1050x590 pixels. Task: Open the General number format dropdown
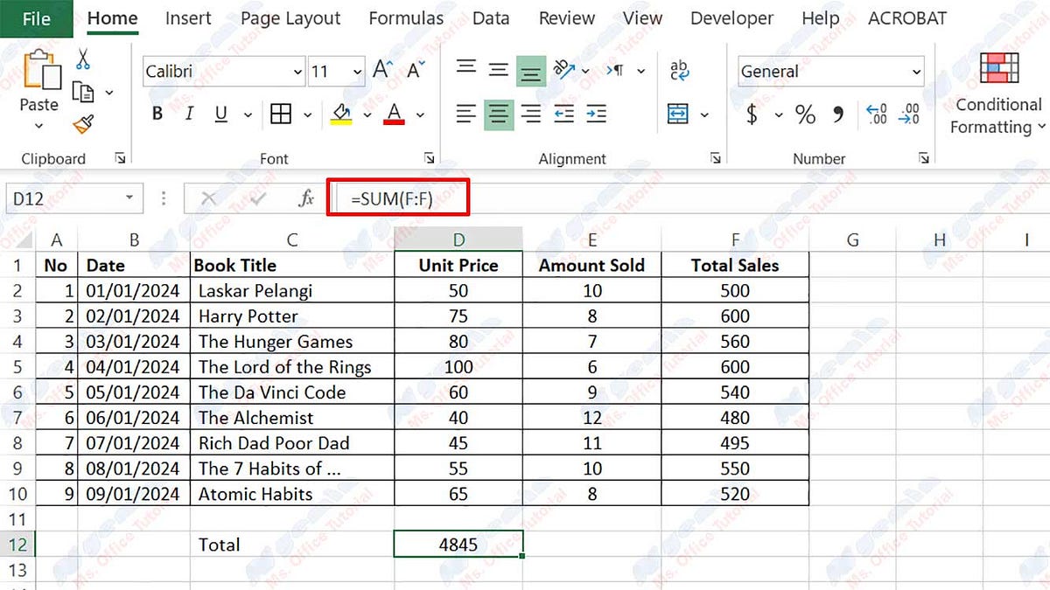[x=915, y=71]
